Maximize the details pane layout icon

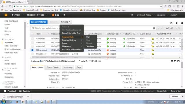click(178, 61)
